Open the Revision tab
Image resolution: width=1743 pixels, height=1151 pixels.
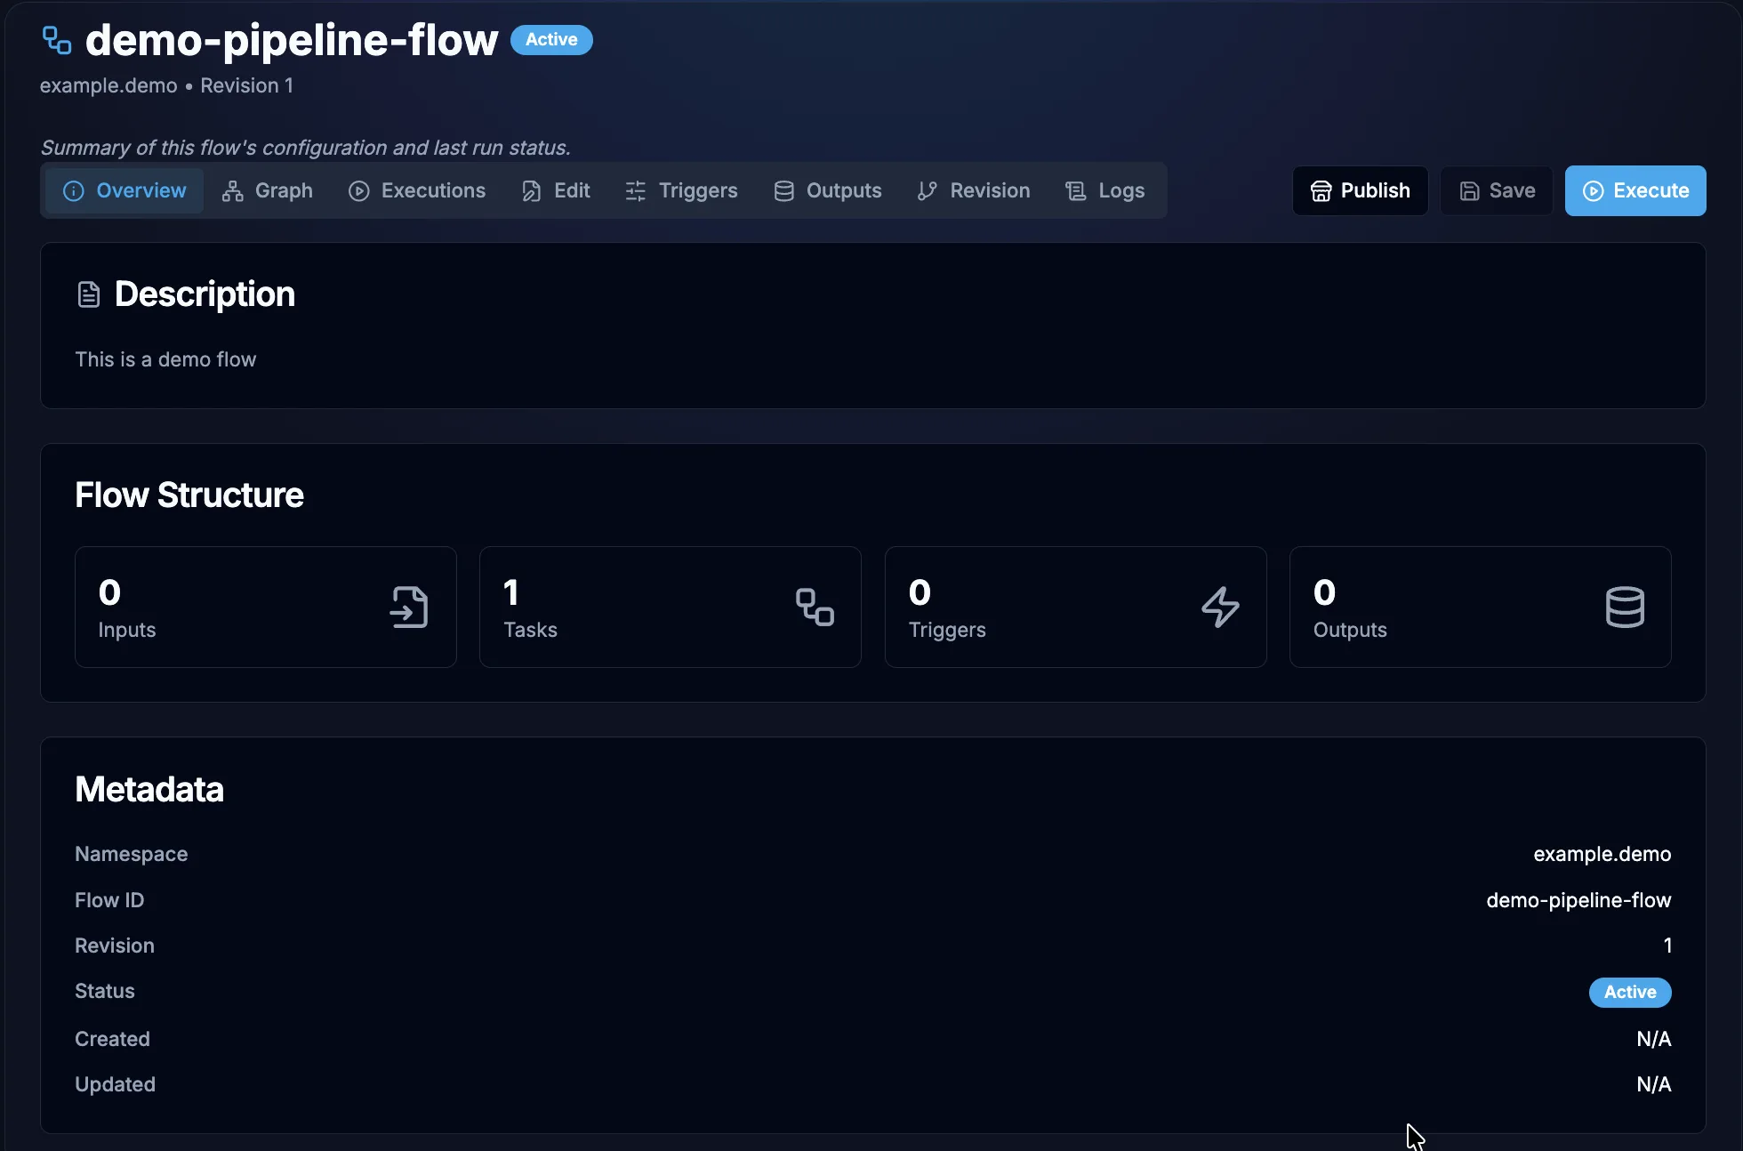[x=974, y=191]
